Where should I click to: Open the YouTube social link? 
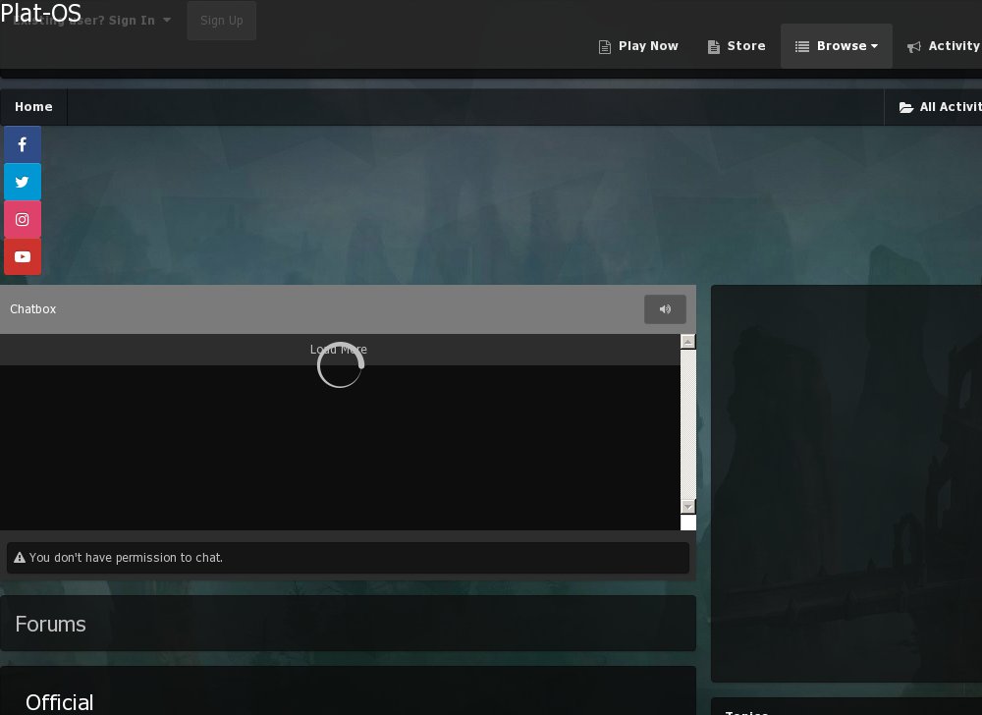pos(22,257)
